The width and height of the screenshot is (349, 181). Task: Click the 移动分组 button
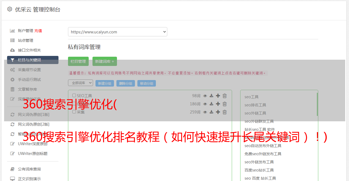pos(147,83)
